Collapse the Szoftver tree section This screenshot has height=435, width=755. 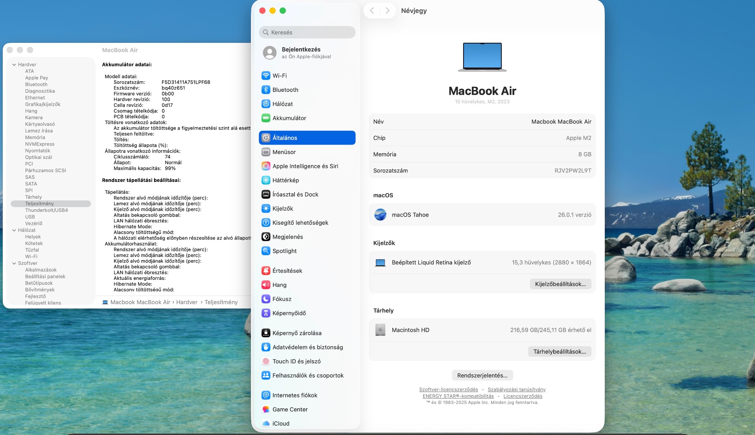coord(14,263)
